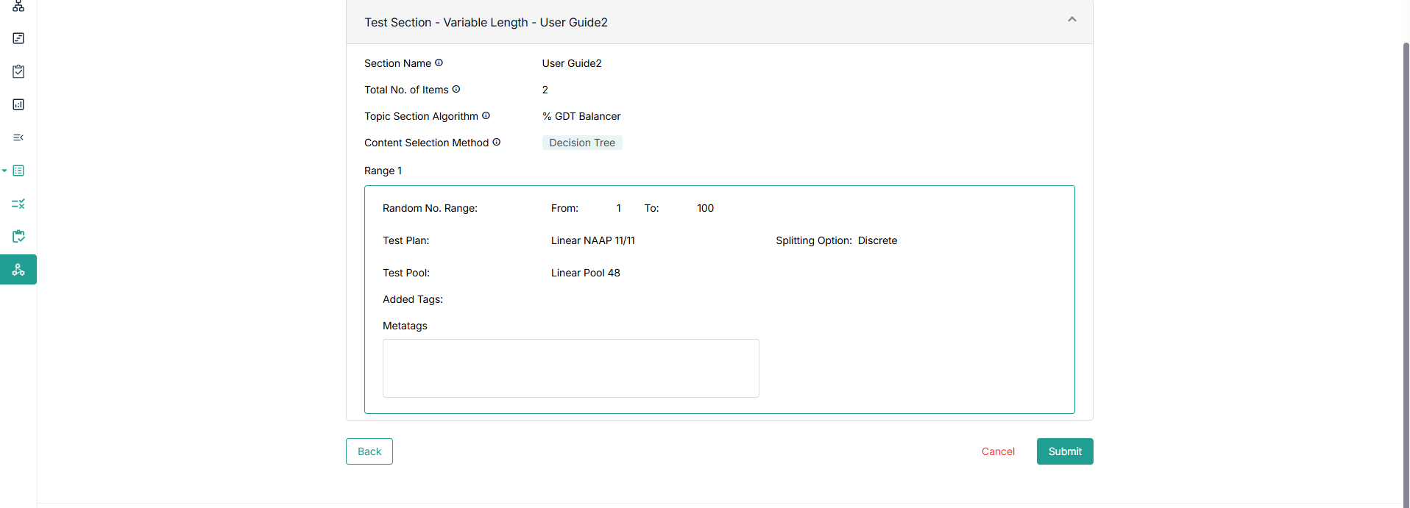Click info icon beside Total No. of Items
Image resolution: width=1410 pixels, height=508 pixels.
456,90
